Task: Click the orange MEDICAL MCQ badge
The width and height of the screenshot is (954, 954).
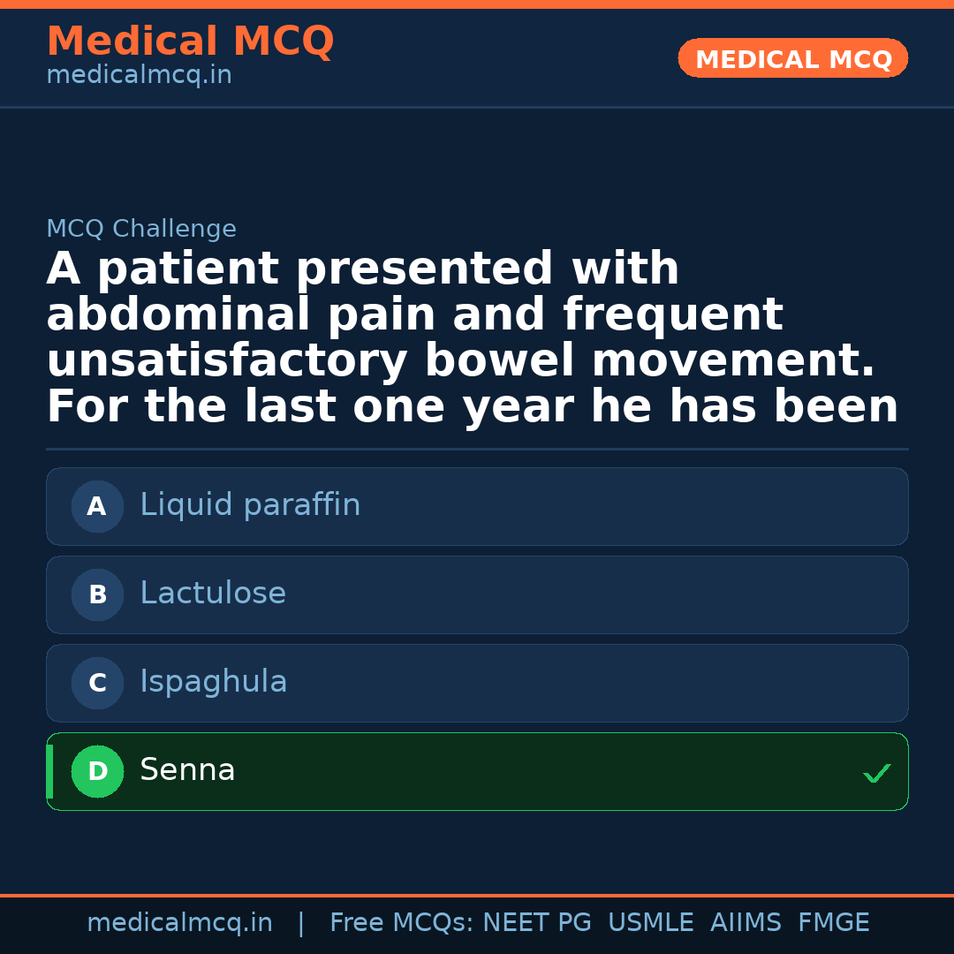Action: click(x=793, y=59)
